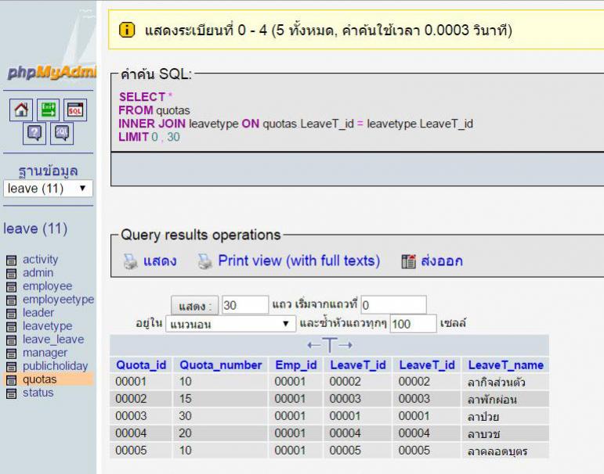Sort by the Quota_number column header
This screenshot has width=604, height=474.
pos(221,365)
